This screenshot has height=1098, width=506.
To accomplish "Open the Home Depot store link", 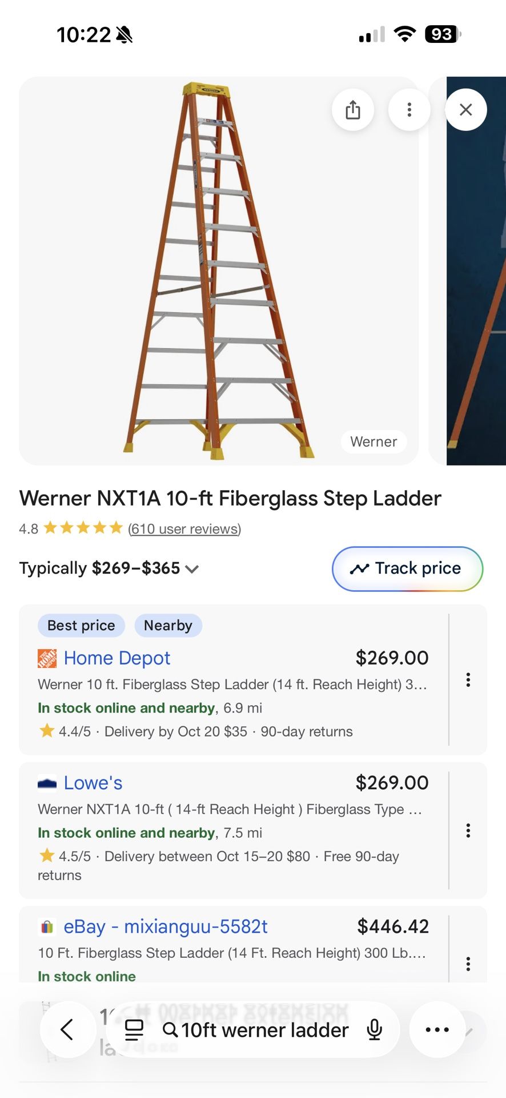I will [x=117, y=658].
